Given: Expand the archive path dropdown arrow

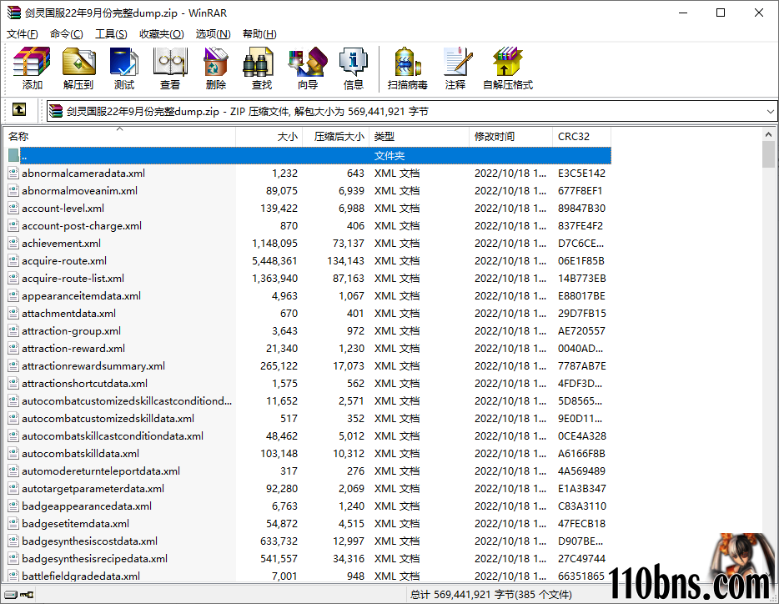Looking at the screenshot, I should (x=770, y=111).
